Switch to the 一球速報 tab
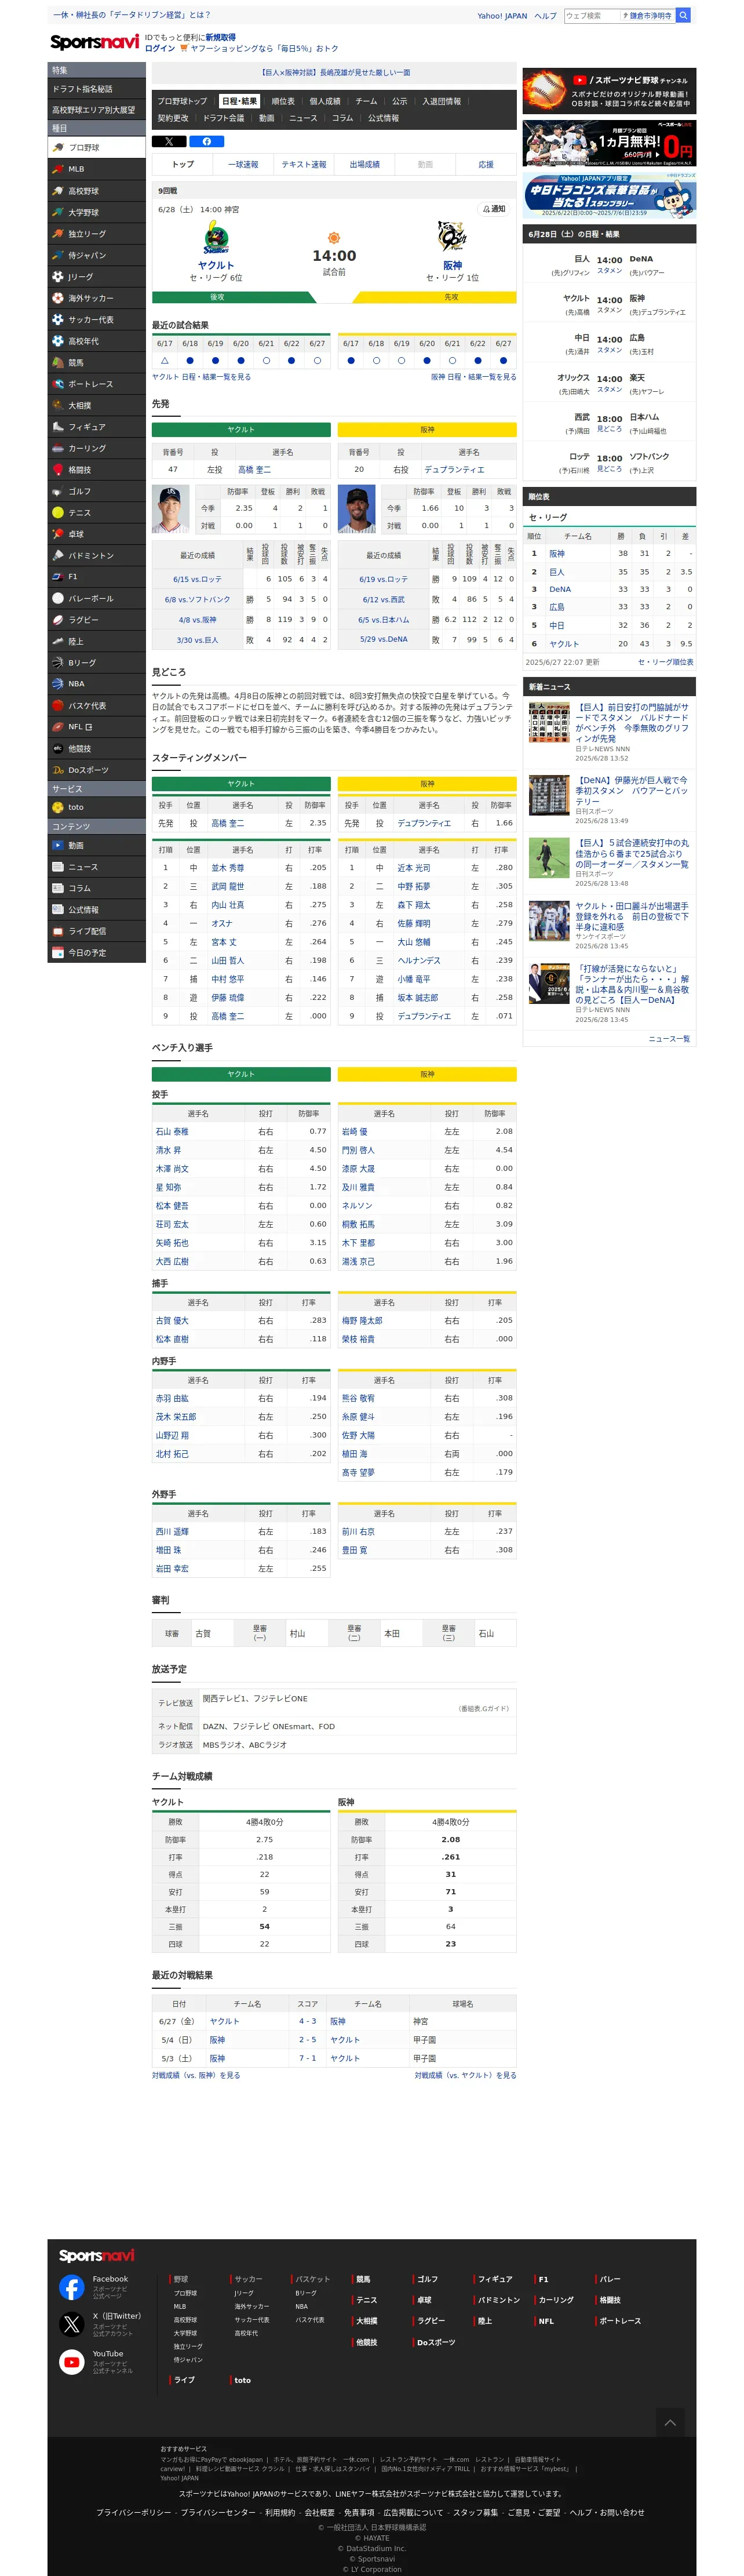 tap(243, 164)
